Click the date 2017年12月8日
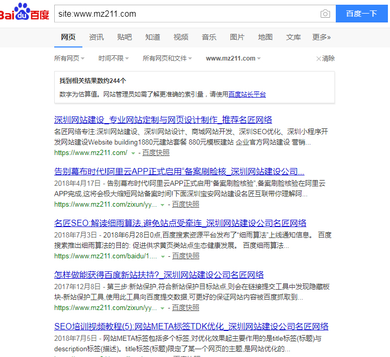The width and height of the screenshot is (390, 357). [x=77, y=287]
